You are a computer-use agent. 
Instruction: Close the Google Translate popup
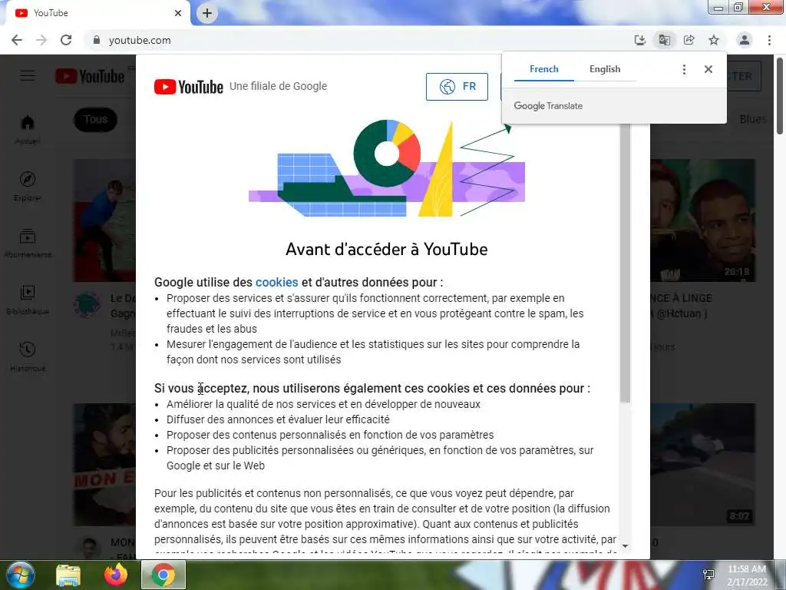(708, 69)
